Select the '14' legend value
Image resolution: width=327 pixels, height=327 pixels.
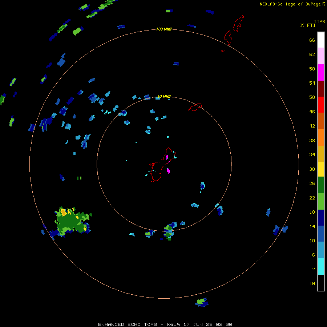point(312,226)
